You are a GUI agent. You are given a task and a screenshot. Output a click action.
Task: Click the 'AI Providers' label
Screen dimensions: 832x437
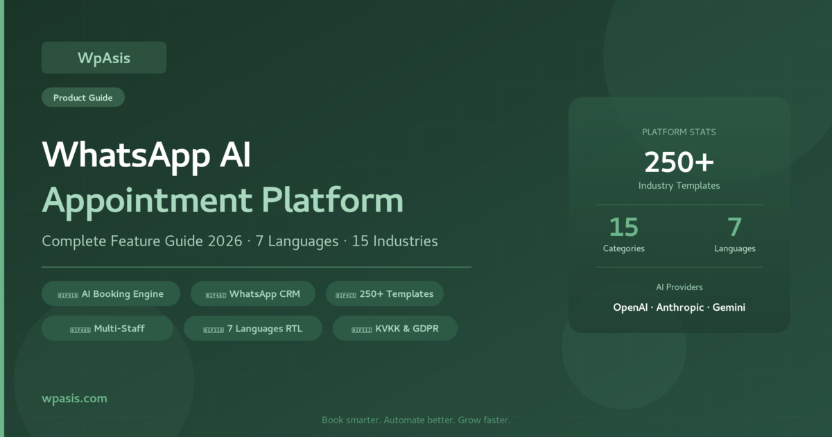(x=679, y=286)
